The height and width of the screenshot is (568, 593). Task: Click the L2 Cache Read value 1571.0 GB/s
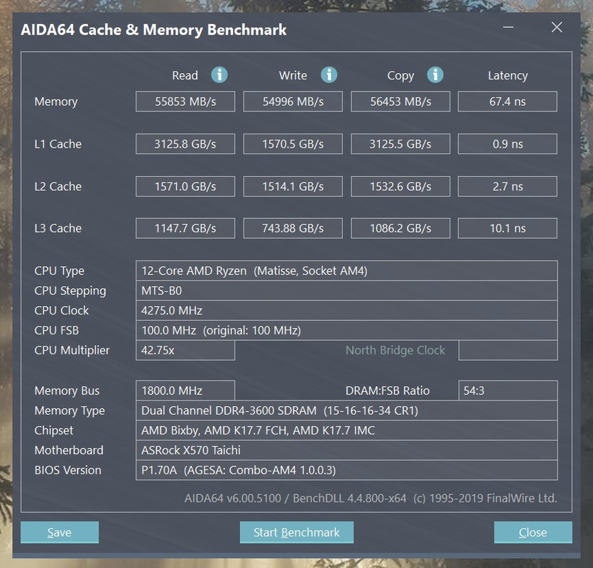[185, 186]
